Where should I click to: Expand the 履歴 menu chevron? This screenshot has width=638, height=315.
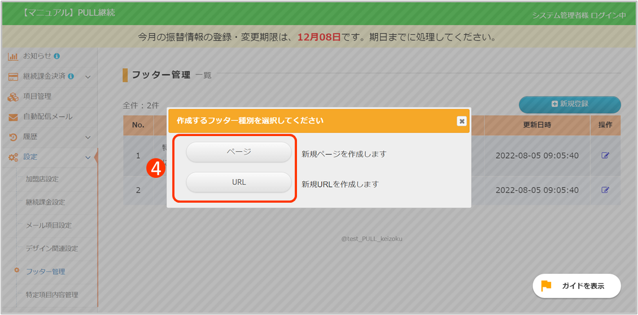pos(88,137)
